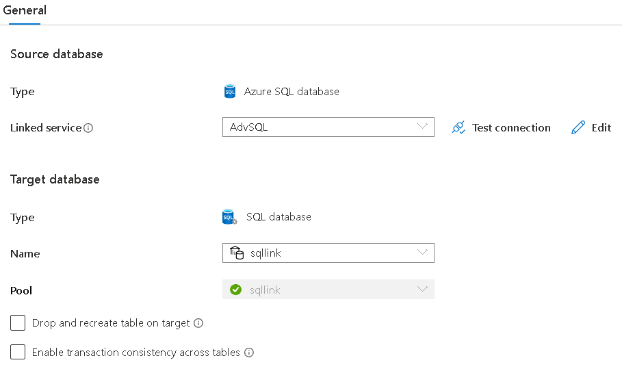Image resolution: width=622 pixels, height=369 pixels.
Task: Click the Test connection button text
Action: [511, 128]
